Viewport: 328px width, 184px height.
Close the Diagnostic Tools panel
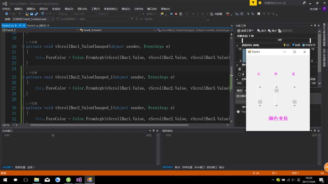click(x=318, y=26)
